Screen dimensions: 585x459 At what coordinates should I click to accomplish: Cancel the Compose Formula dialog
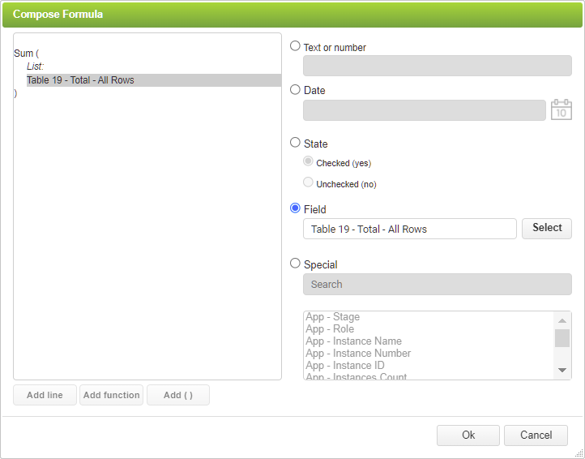point(536,435)
